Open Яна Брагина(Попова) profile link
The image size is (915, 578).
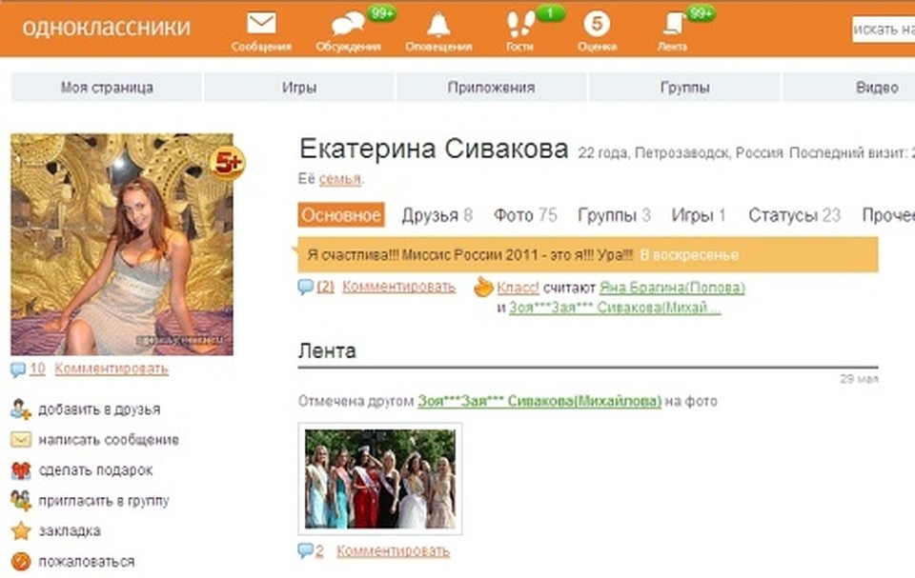672,288
